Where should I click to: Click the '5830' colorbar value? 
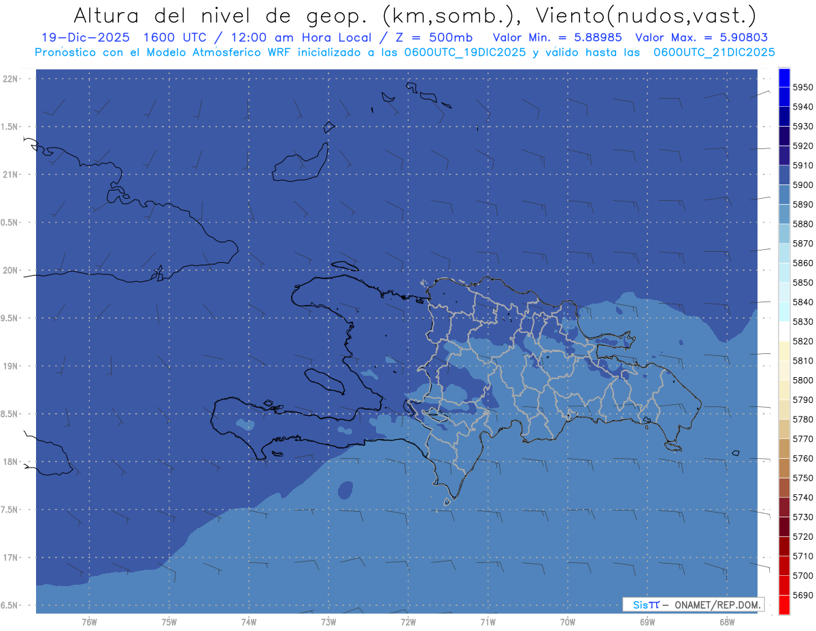[x=802, y=321]
